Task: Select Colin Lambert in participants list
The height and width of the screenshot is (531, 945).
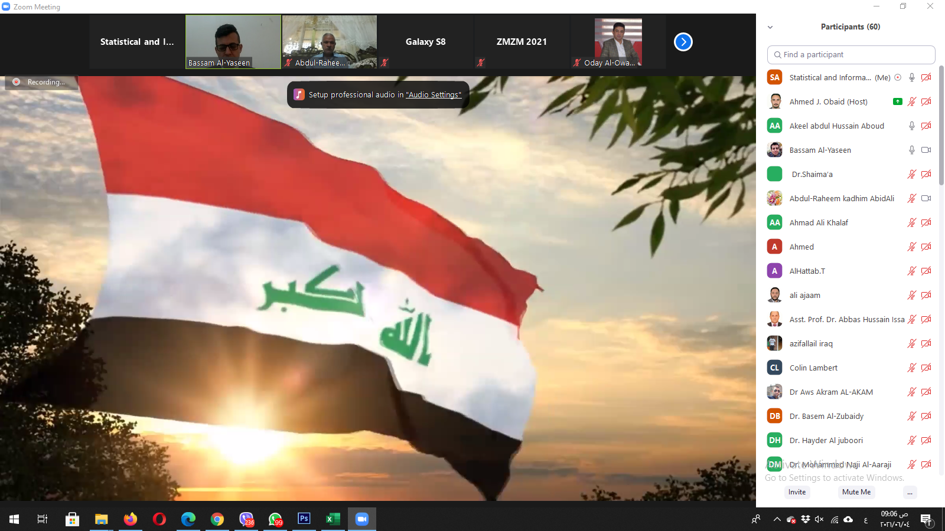Action: 813,368
